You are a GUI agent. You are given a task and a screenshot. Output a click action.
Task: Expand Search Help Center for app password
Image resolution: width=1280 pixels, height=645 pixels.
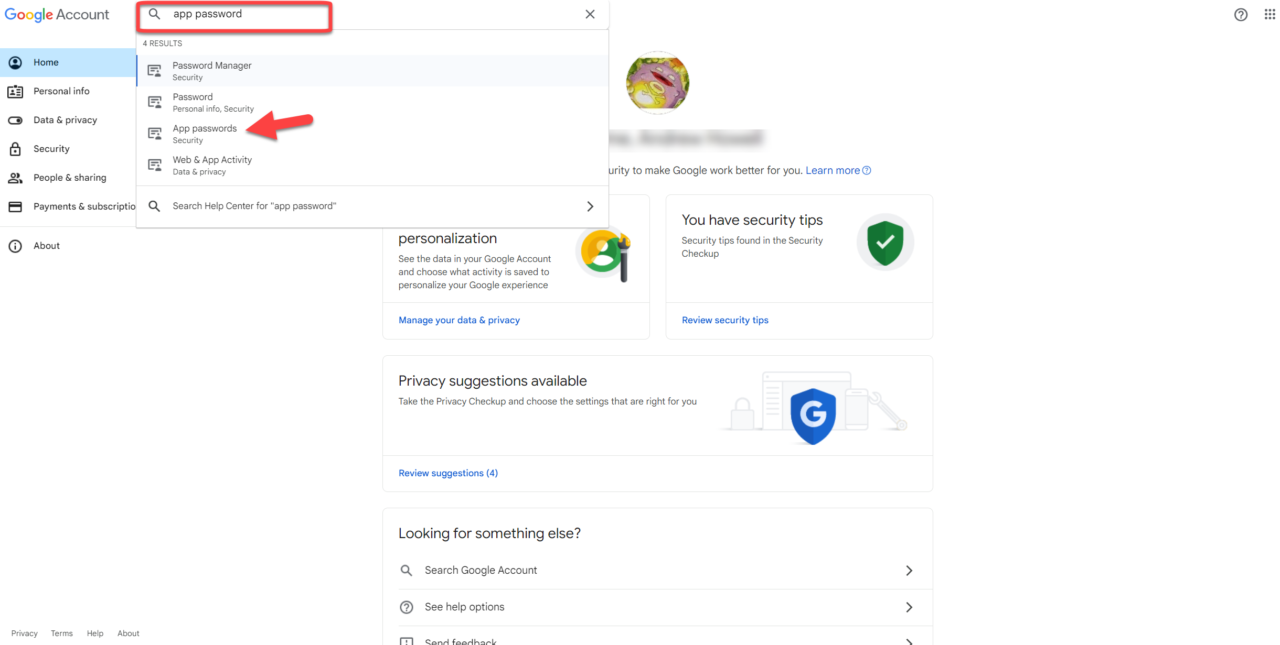point(590,206)
